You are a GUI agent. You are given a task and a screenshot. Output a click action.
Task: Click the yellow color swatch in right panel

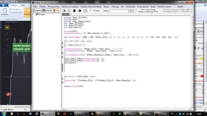pyautogui.click(x=202, y=59)
